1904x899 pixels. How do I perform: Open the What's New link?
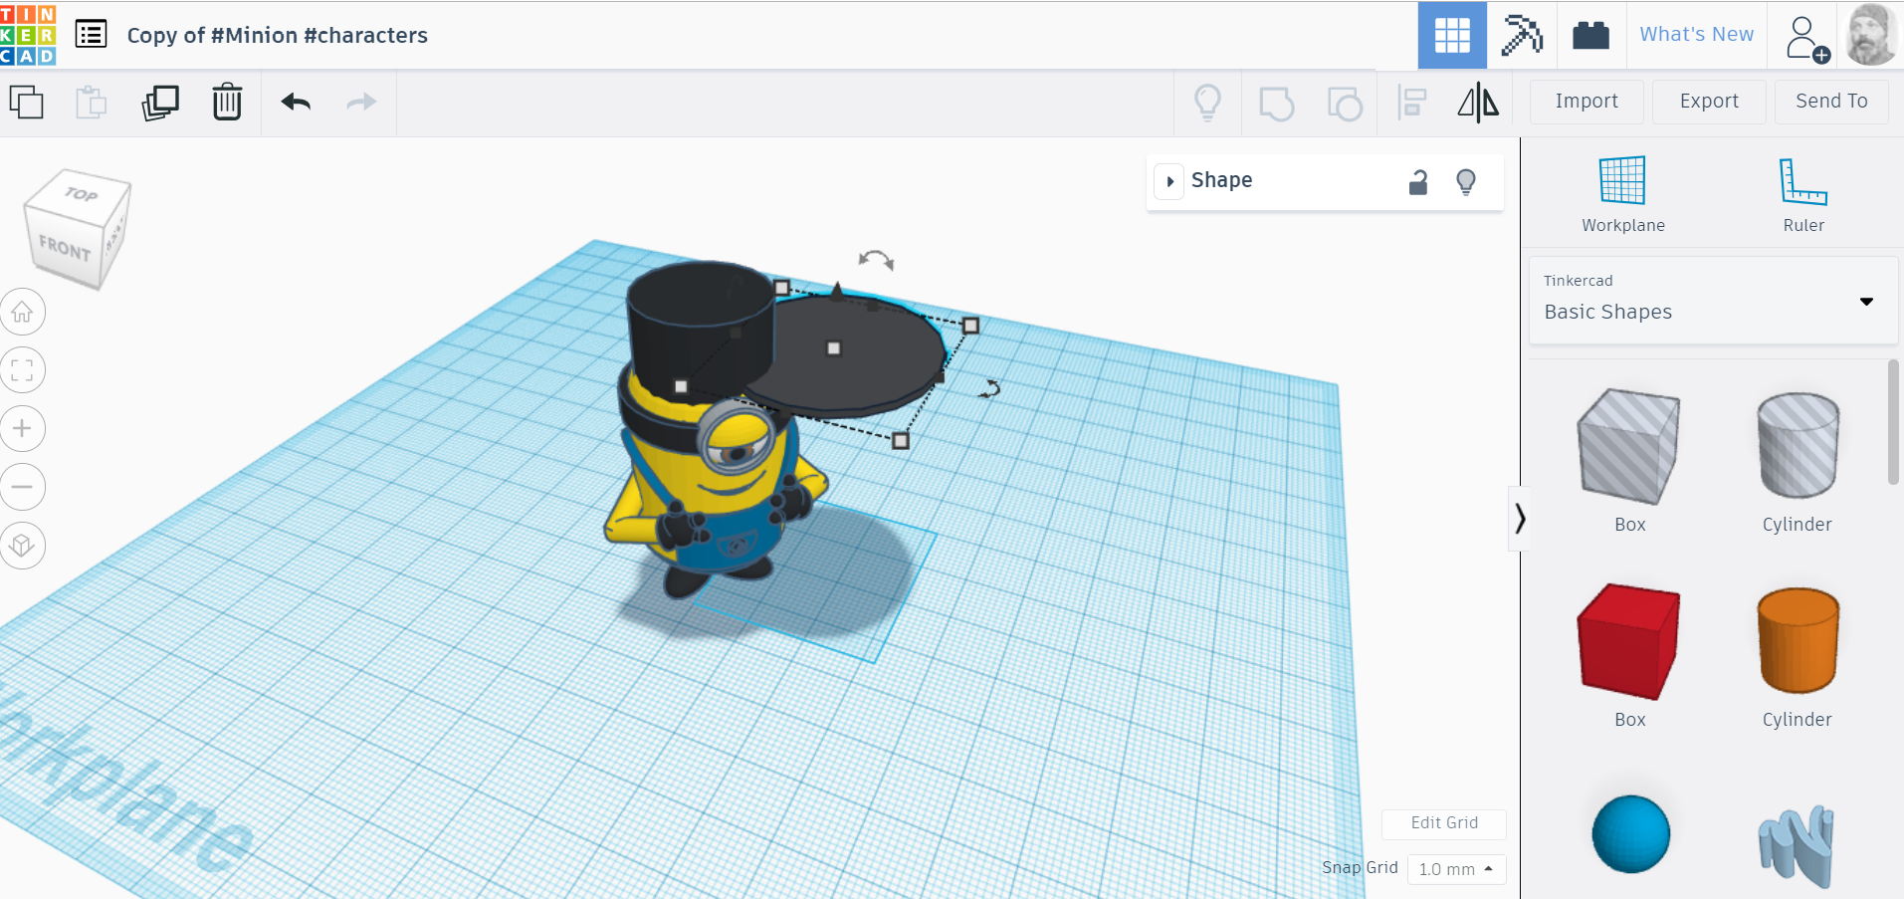point(1696,34)
